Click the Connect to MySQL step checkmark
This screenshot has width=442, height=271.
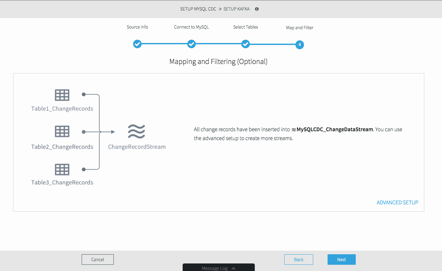click(x=191, y=44)
